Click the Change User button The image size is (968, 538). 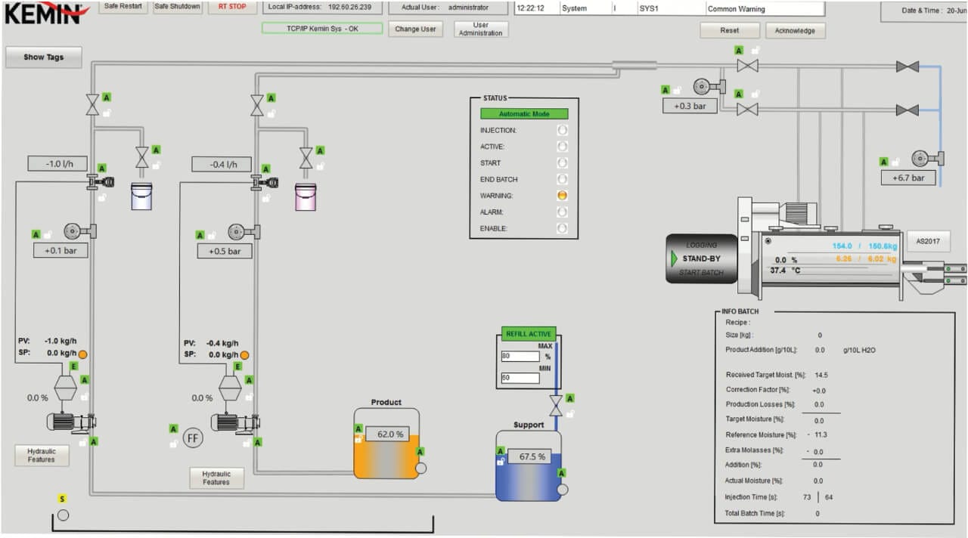(x=416, y=29)
